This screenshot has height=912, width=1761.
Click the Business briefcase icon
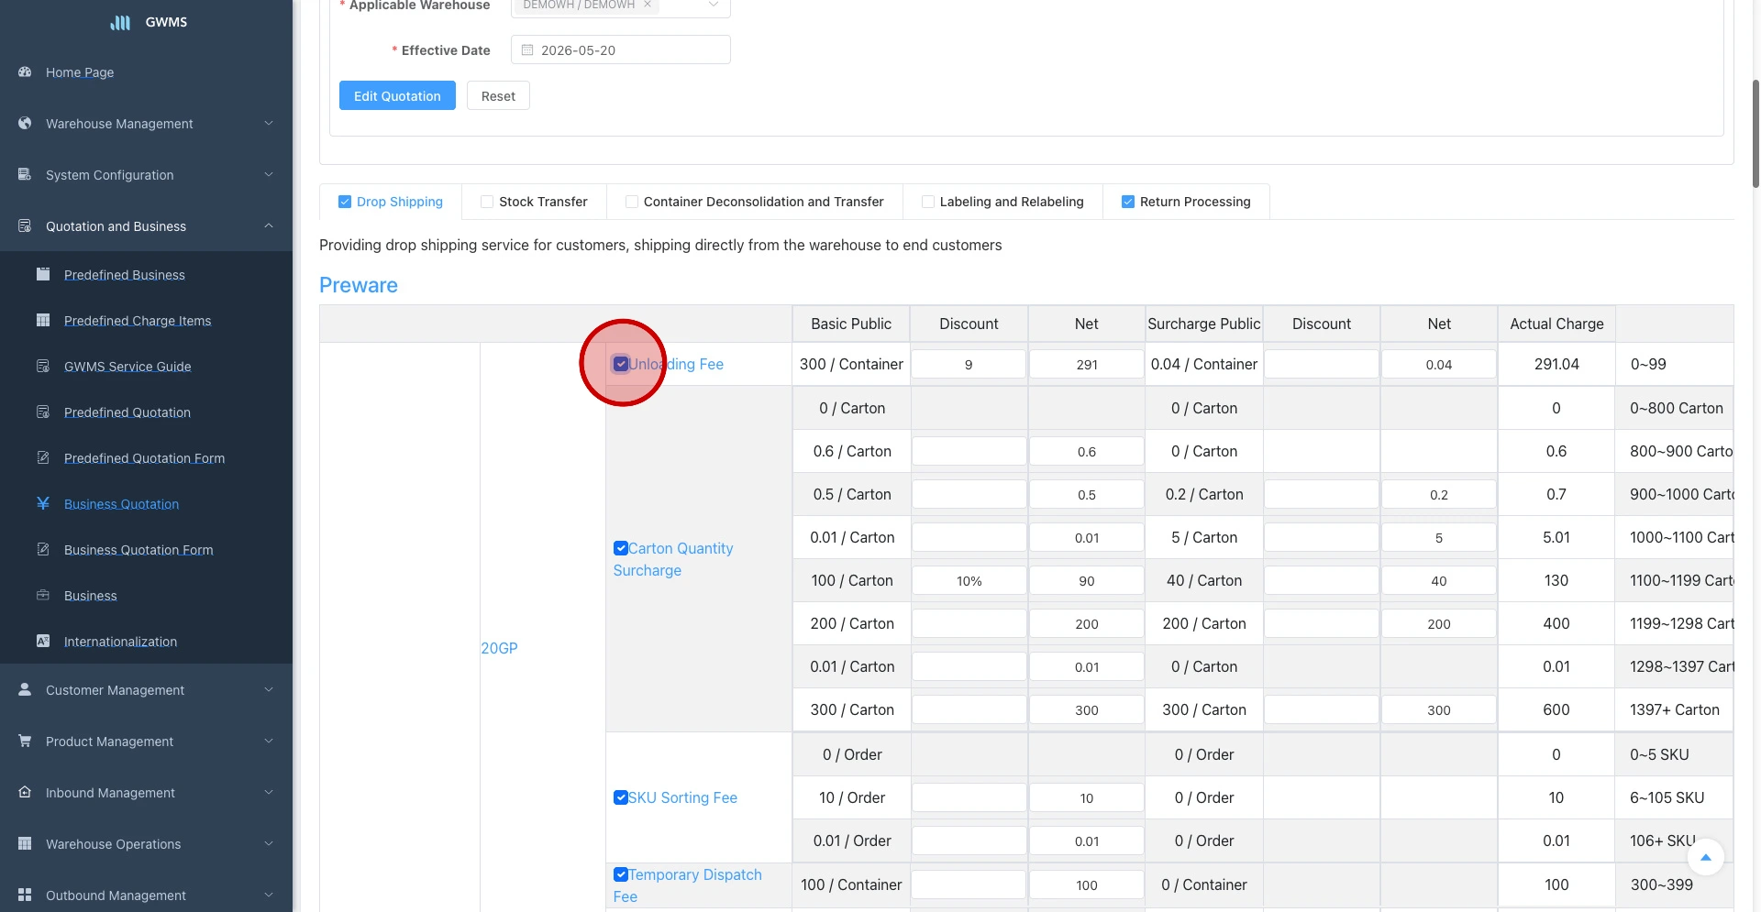pyautogui.click(x=43, y=595)
